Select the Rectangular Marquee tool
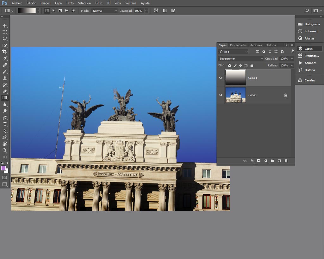 point(4,32)
